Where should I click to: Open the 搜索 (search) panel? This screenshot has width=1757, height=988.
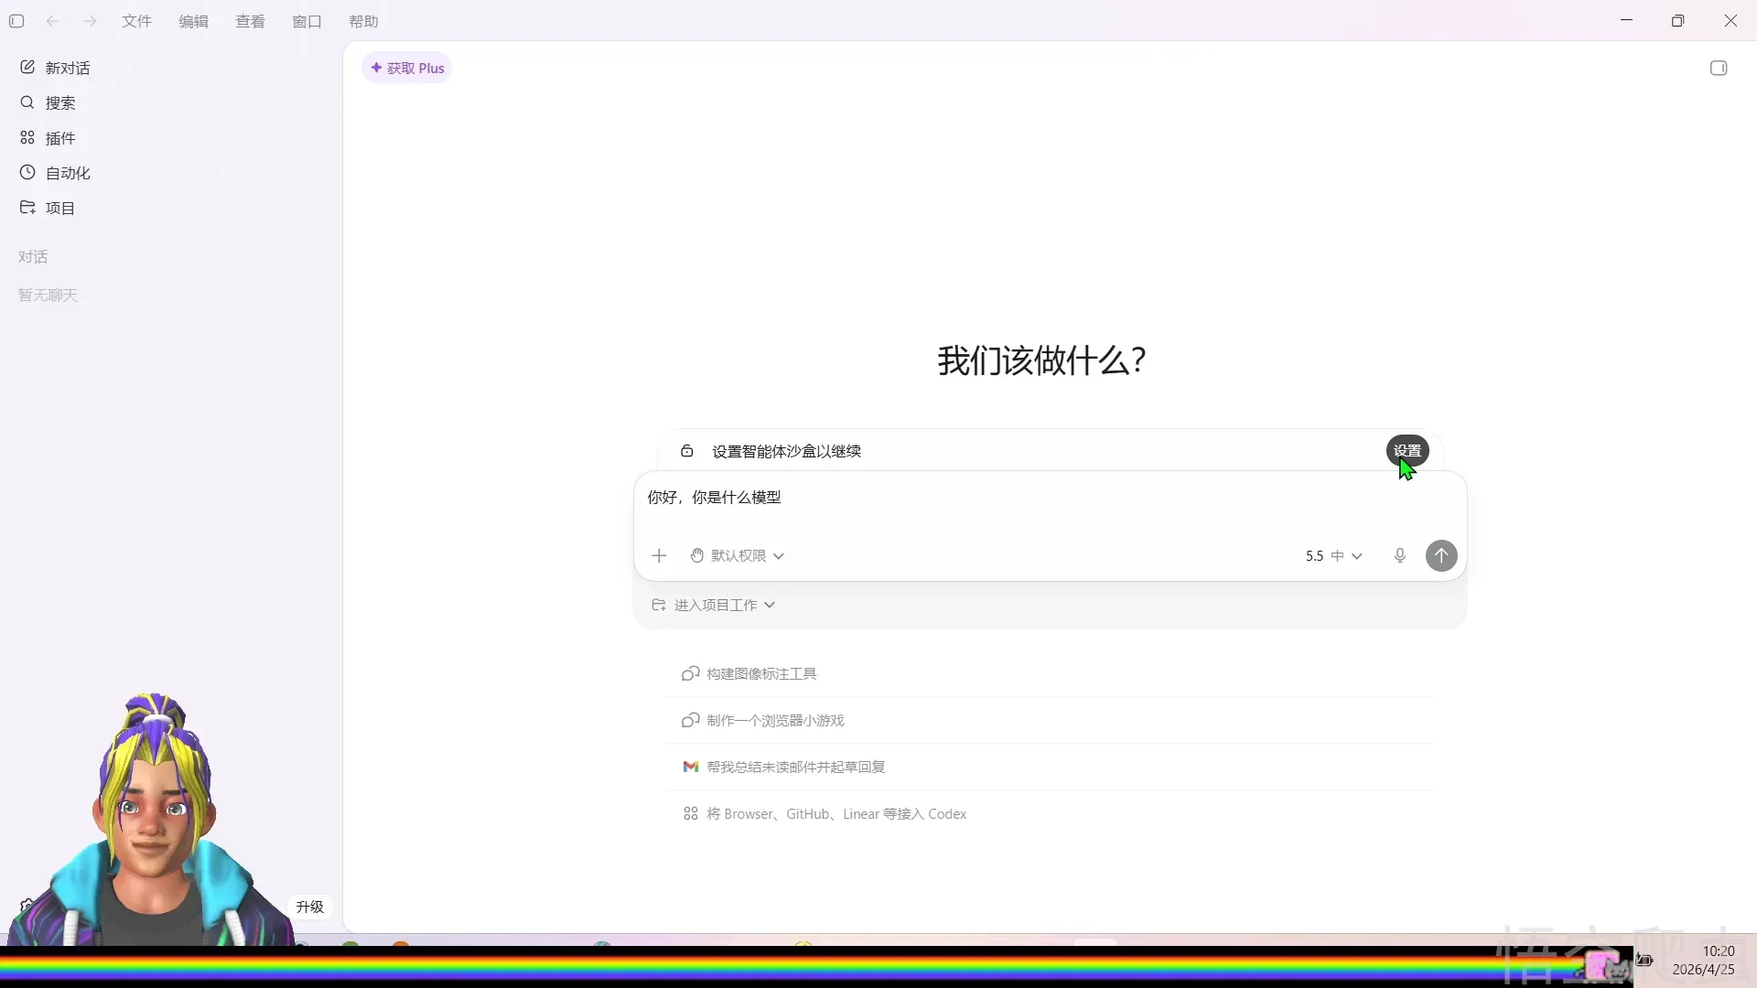click(x=60, y=102)
